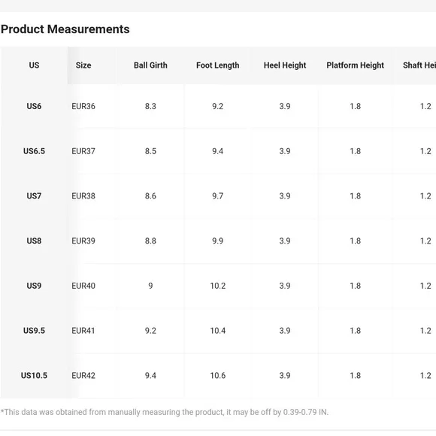
Task: Click the partially visible Shaft Height header
Action: tap(419, 65)
